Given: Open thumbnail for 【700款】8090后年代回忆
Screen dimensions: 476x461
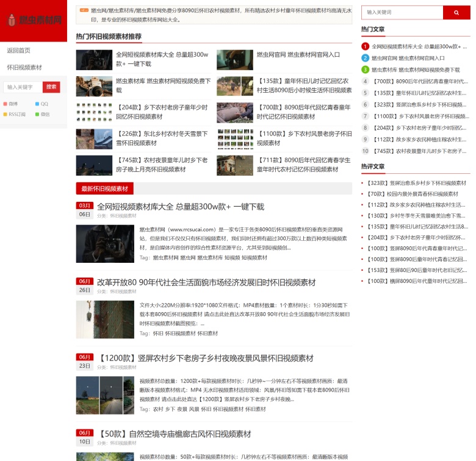Looking at the screenshot, I should (235, 113).
